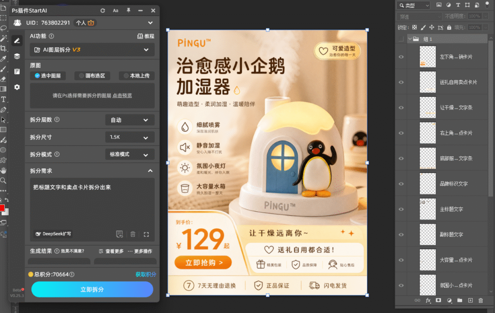Open StartAI plugin settings gear
The width and height of the screenshot is (495, 313).
[17, 87]
